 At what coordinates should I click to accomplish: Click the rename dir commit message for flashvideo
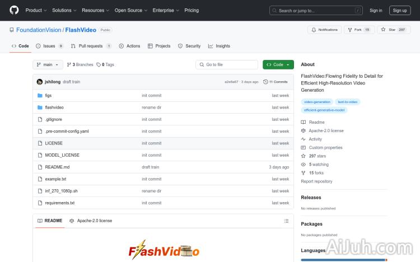(151, 107)
